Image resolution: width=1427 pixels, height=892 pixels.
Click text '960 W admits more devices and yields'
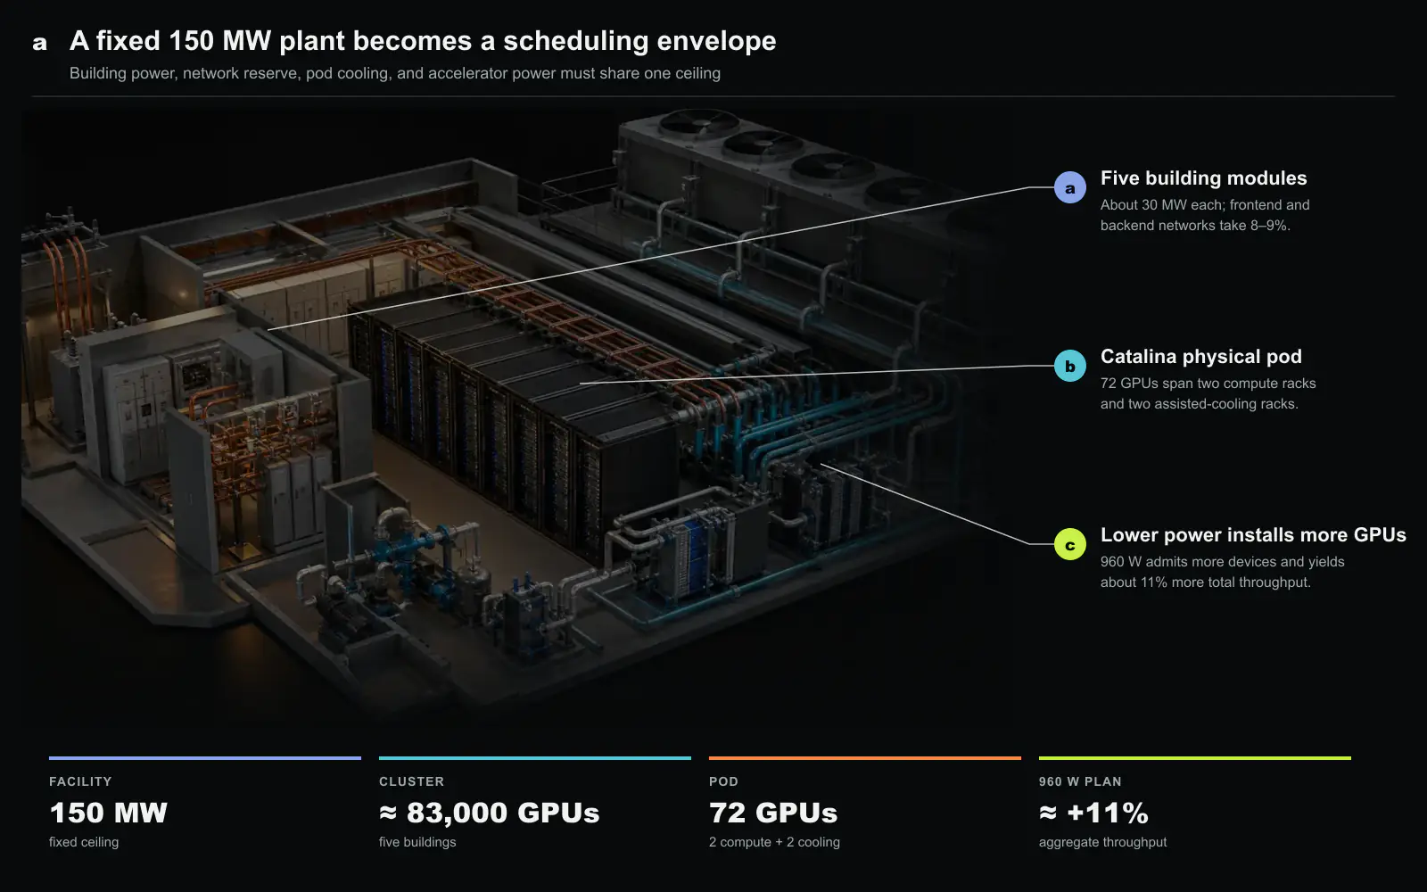point(1222,562)
